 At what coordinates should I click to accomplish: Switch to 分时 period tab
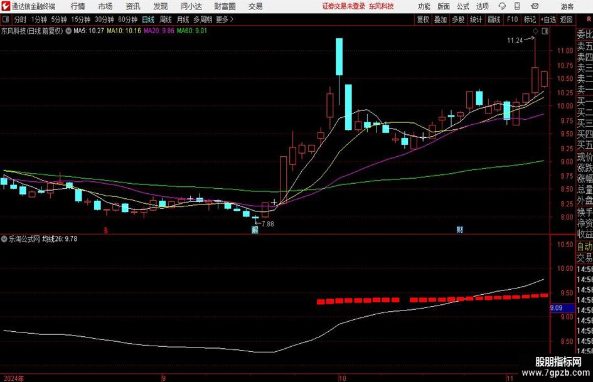pyautogui.click(x=20, y=19)
